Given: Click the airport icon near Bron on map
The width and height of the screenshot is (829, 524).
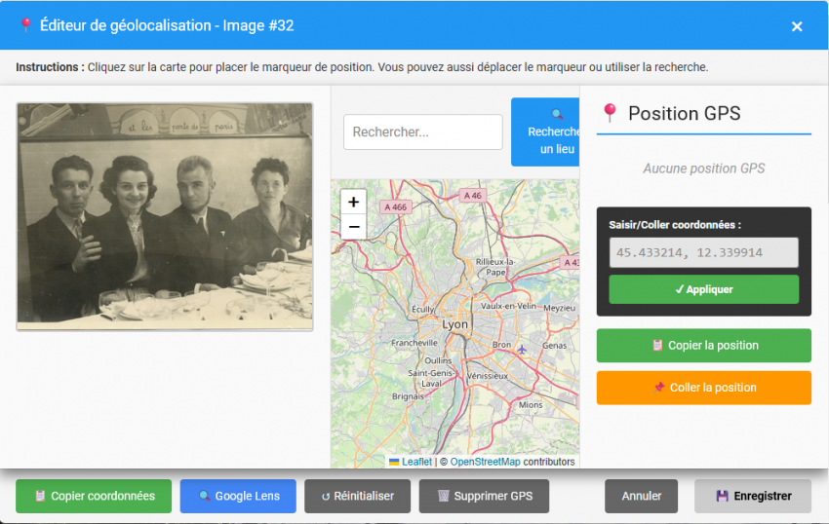Looking at the screenshot, I should coord(523,349).
